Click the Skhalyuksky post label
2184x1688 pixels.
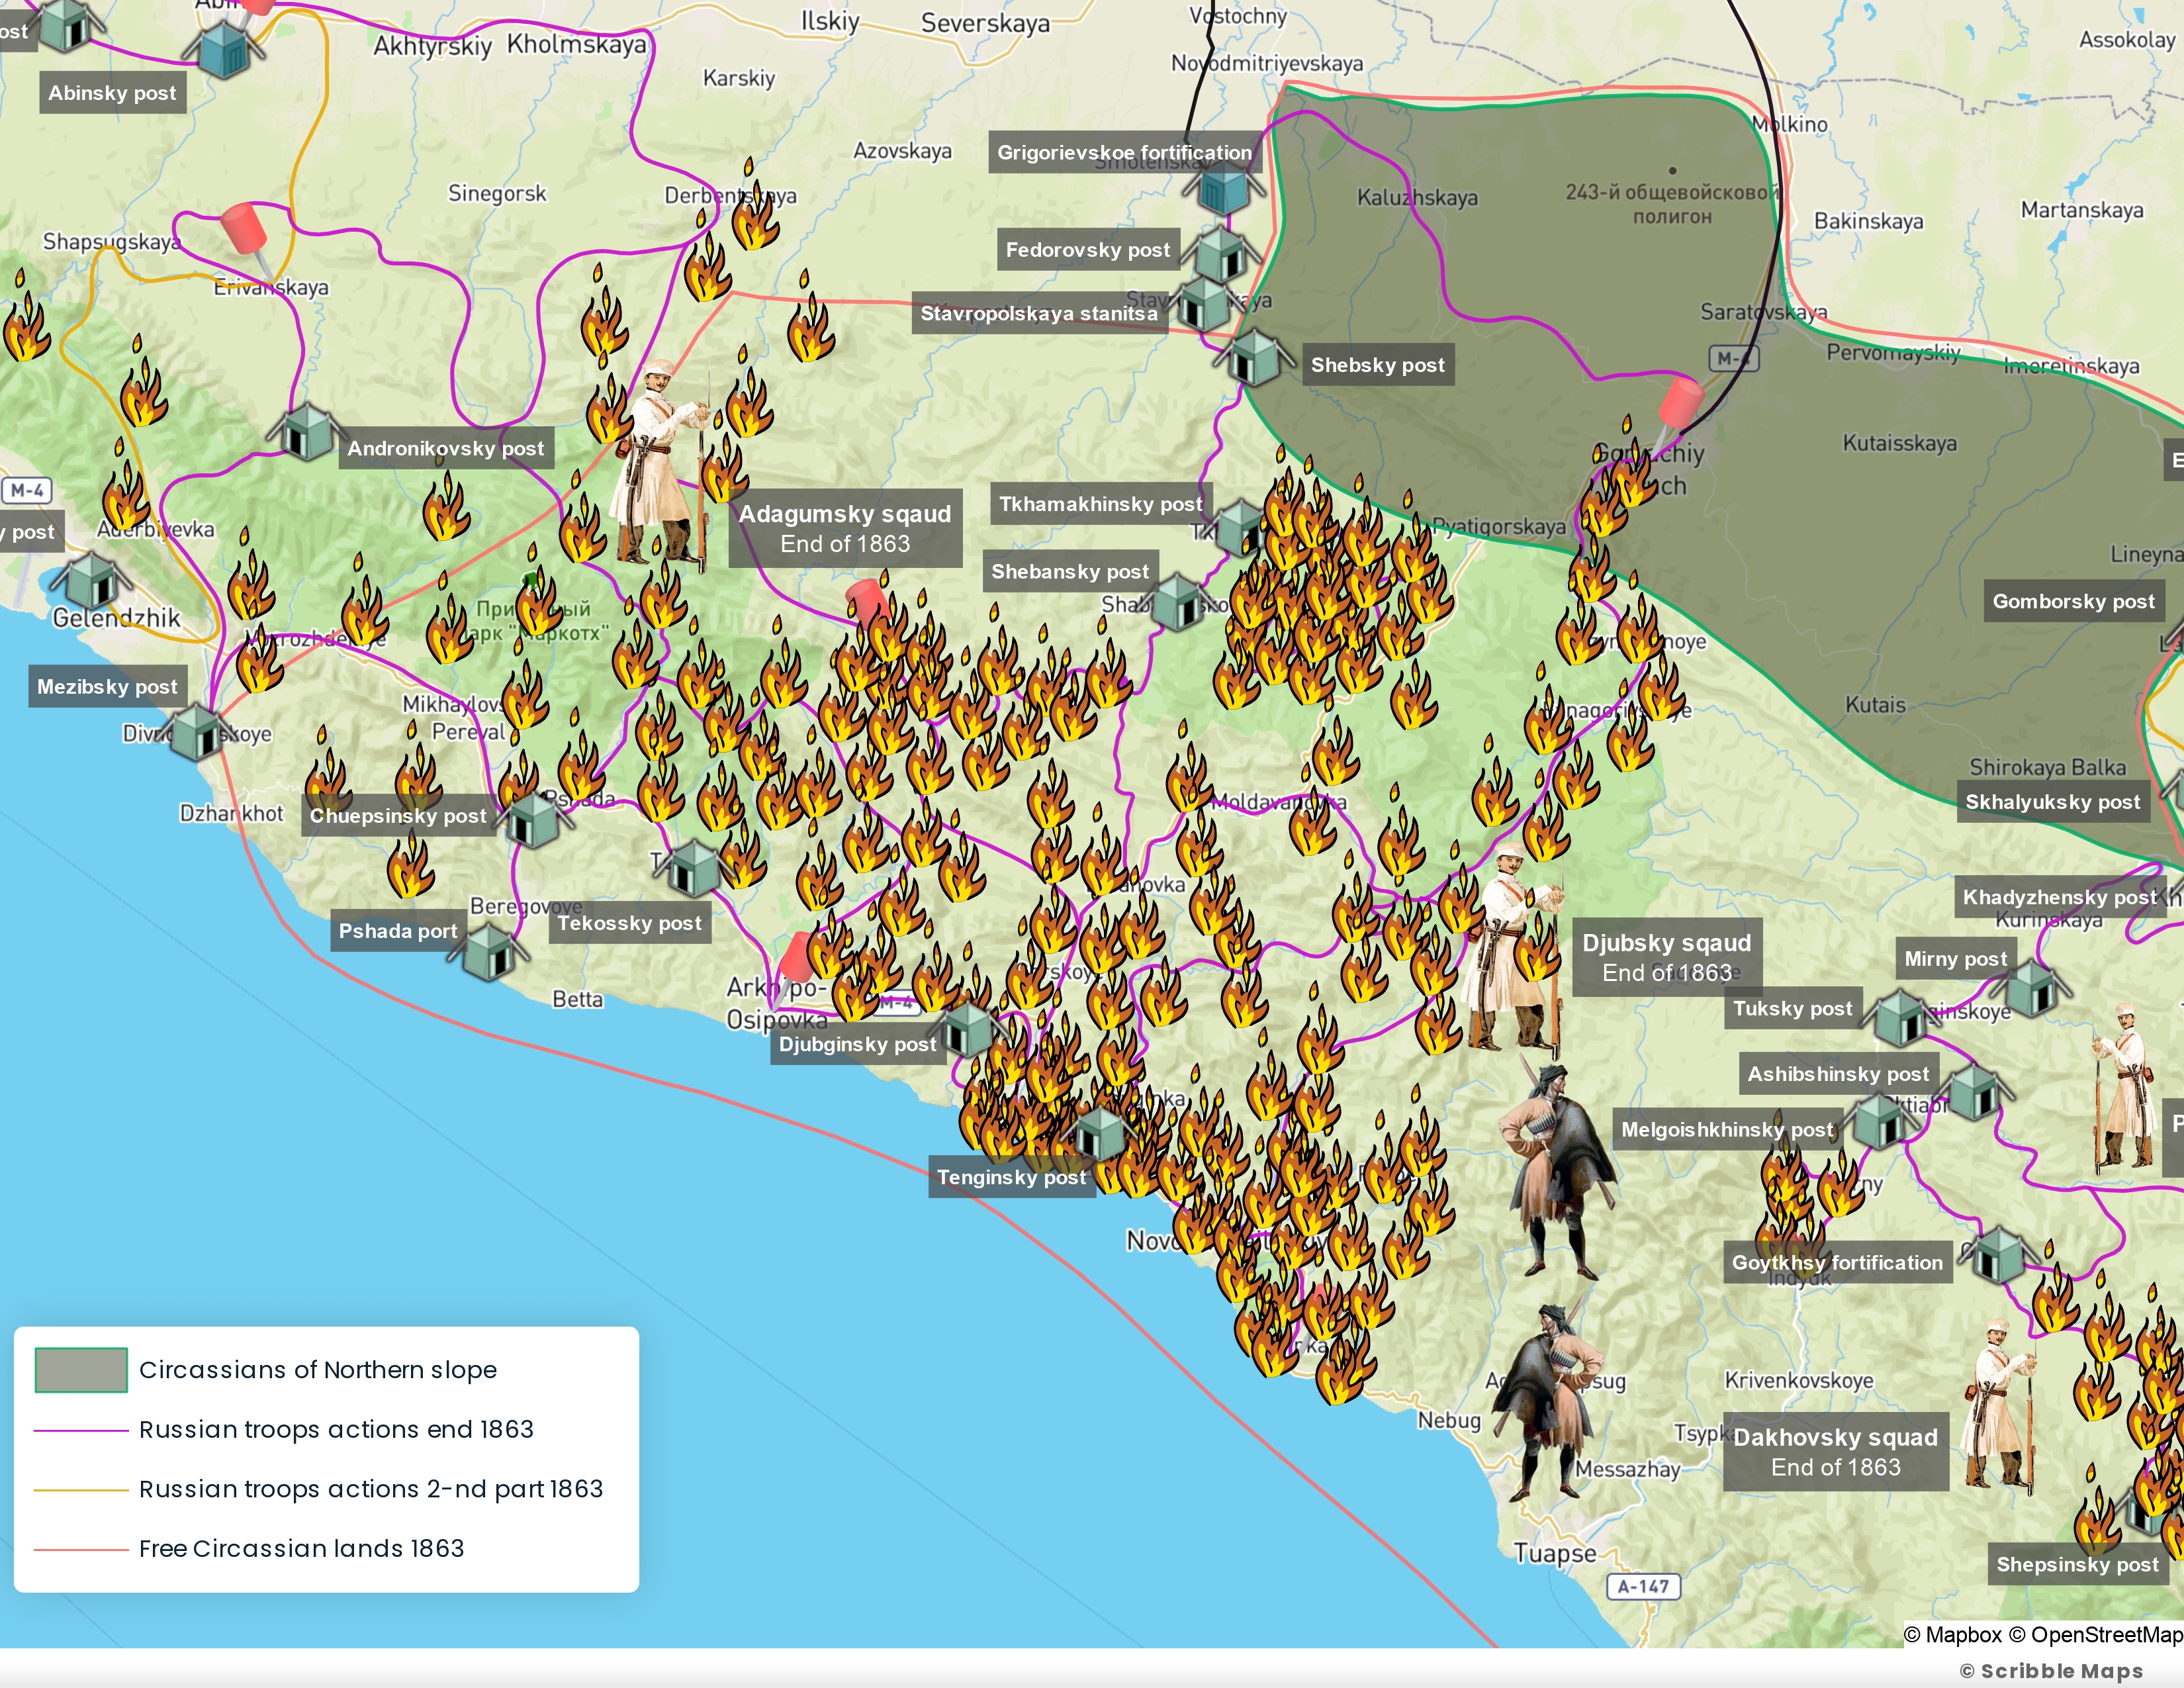(x=2053, y=802)
